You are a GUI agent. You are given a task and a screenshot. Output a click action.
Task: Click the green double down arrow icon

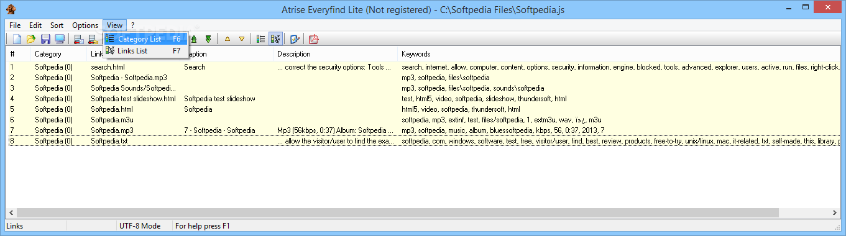(x=208, y=39)
